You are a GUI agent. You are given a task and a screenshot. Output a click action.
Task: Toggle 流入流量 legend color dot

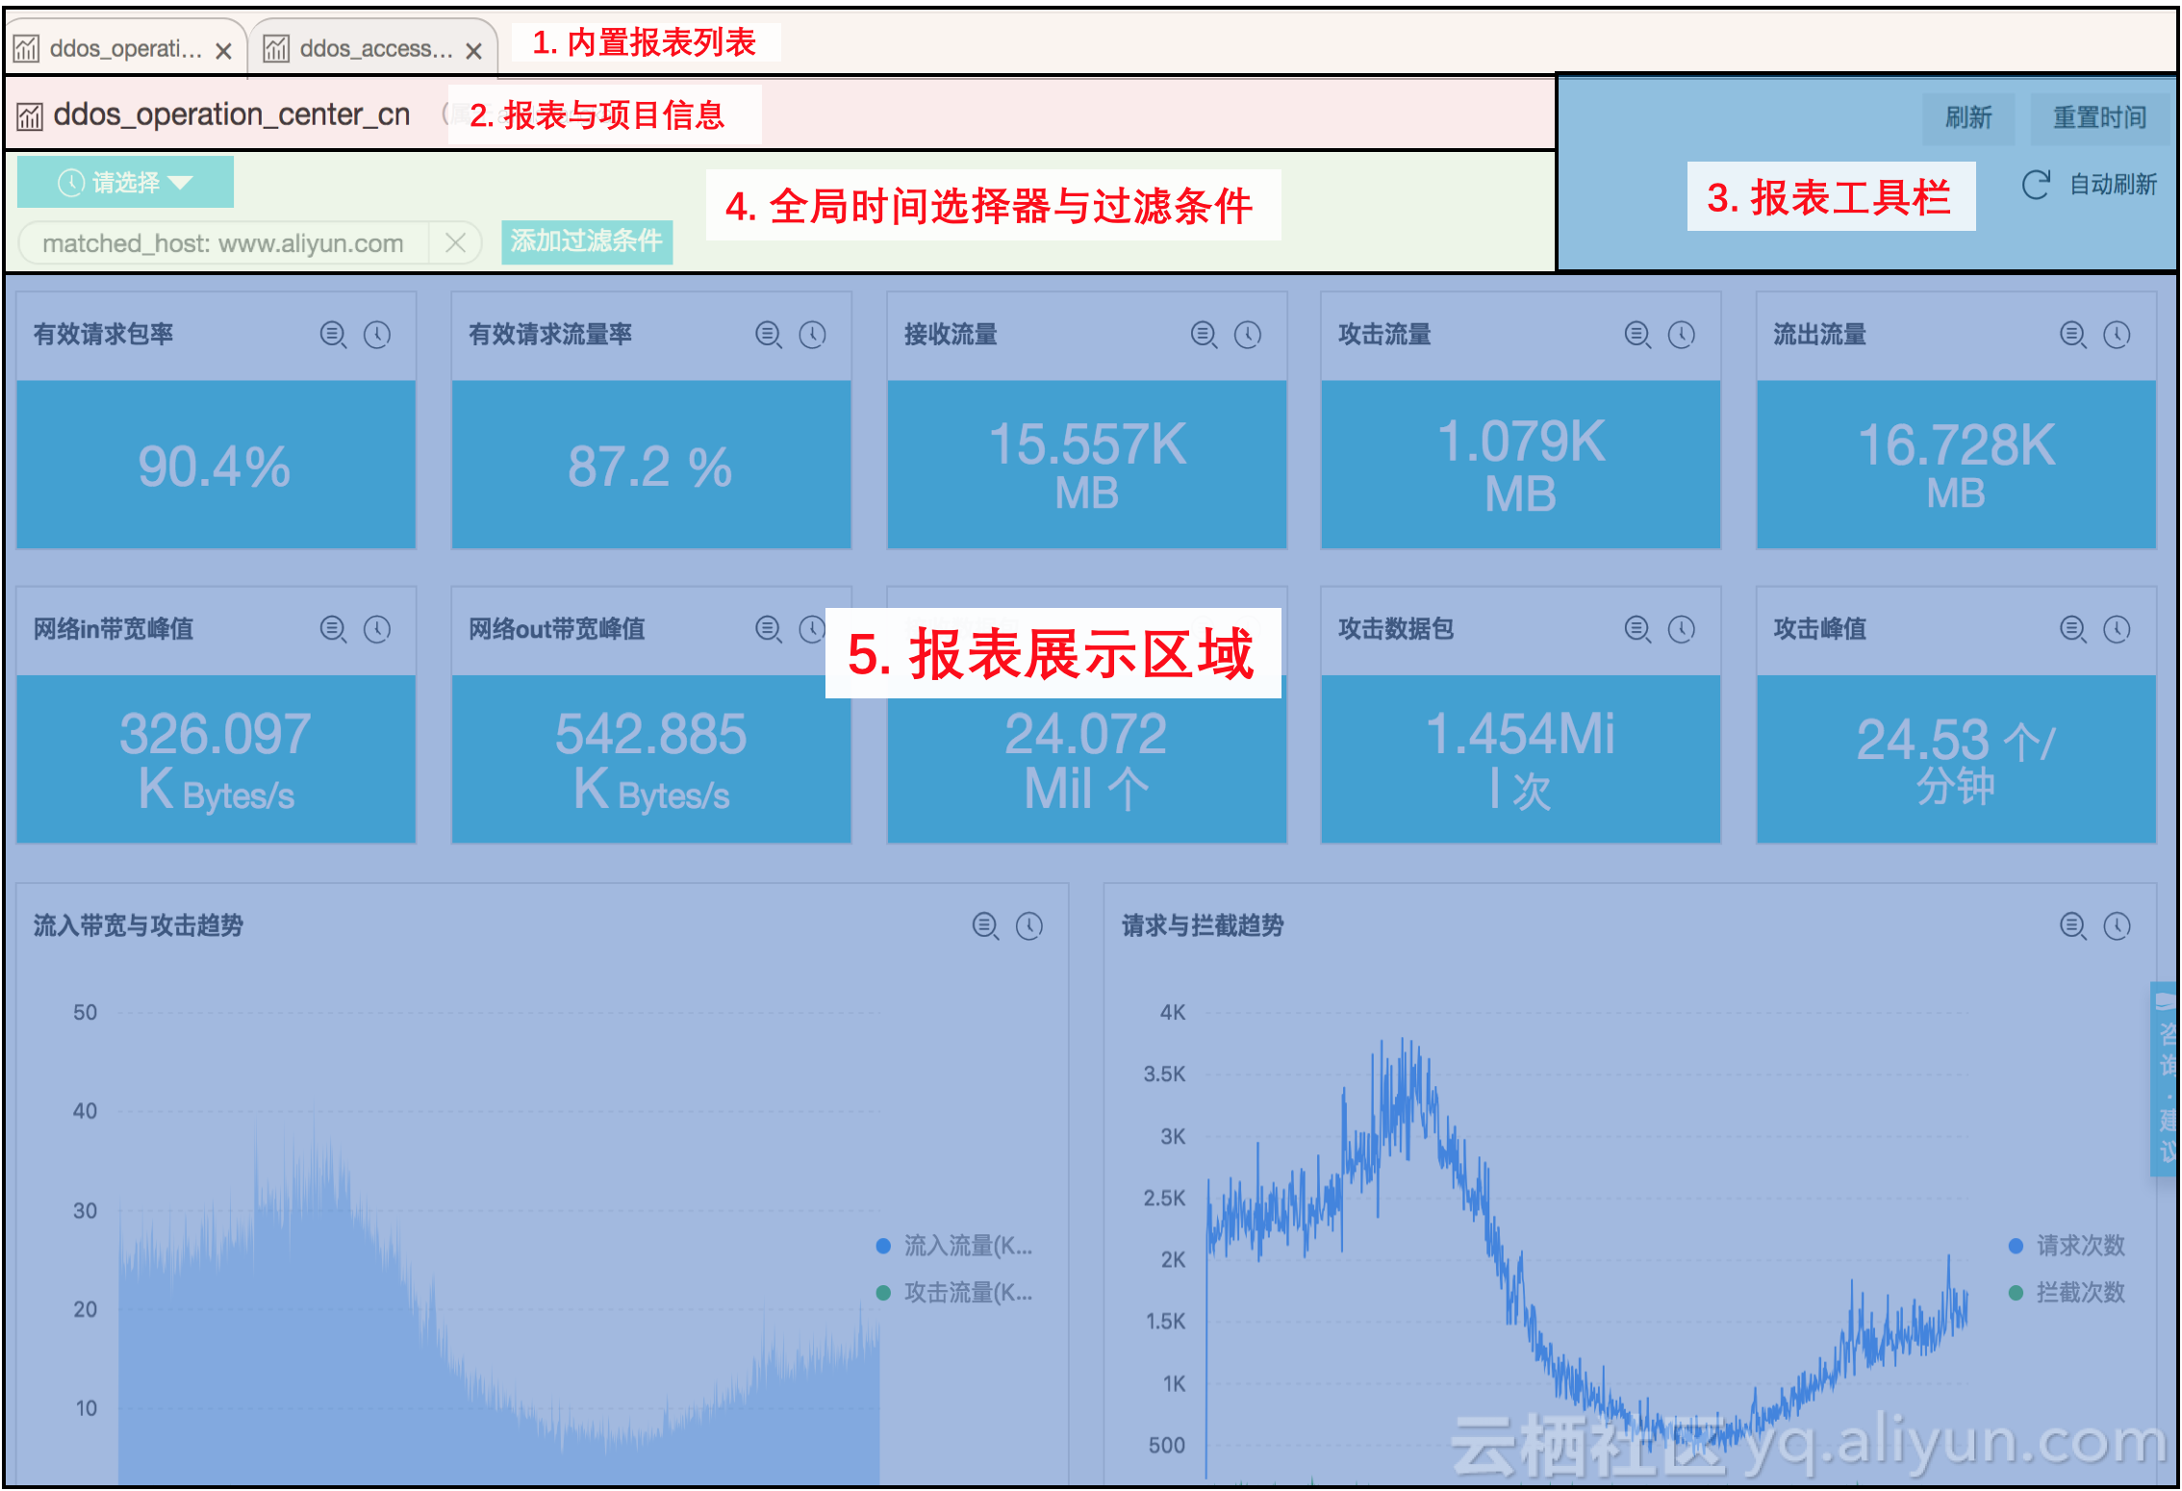(883, 1246)
